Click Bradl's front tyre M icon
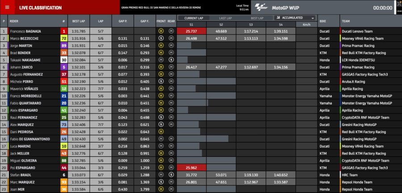The width and height of the screenshot is (402, 193). [161, 175]
